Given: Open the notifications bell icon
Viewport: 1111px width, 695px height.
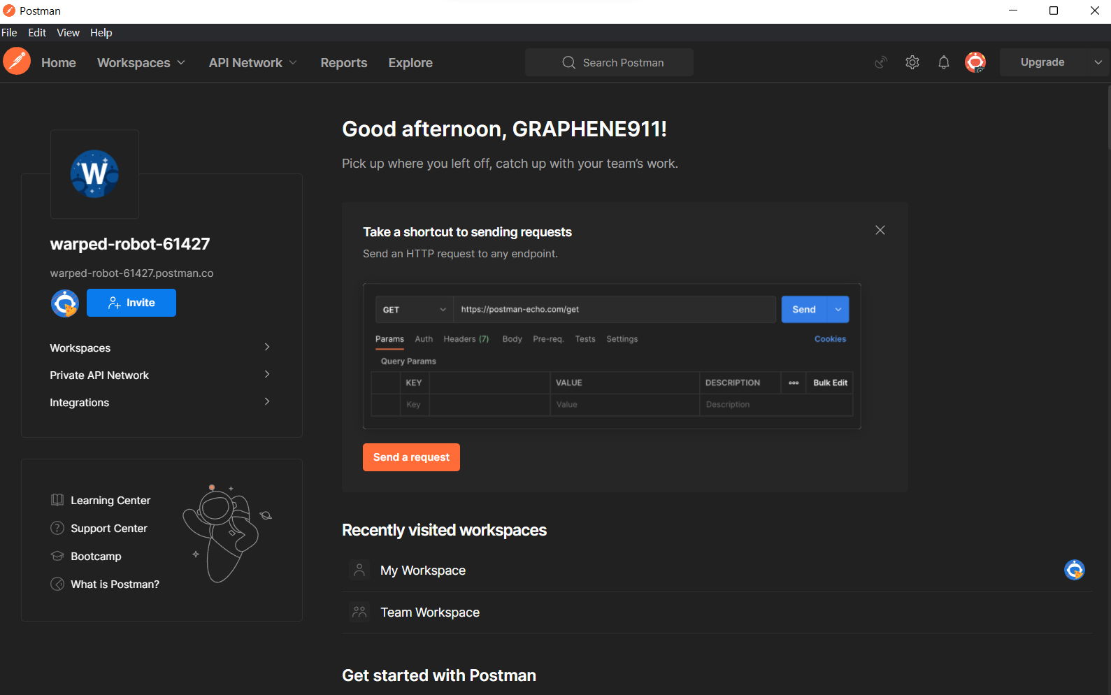Looking at the screenshot, I should tap(944, 62).
